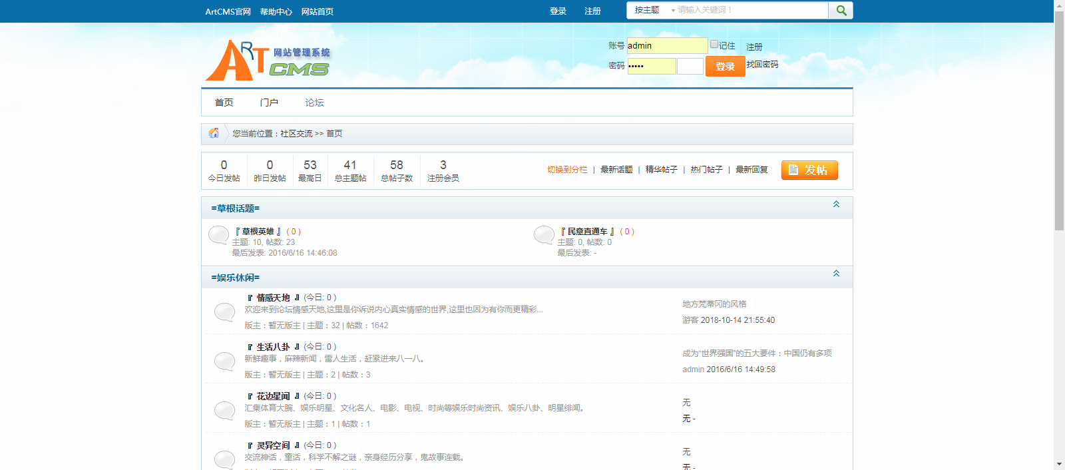Click 登录 link in top bar
The width and height of the screenshot is (1065, 470).
pyautogui.click(x=558, y=11)
